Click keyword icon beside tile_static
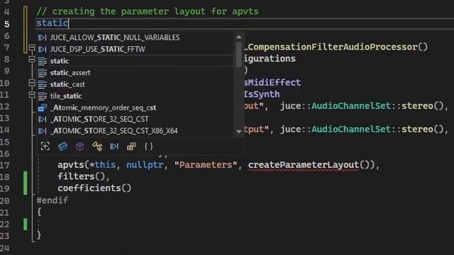 [43, 96]
